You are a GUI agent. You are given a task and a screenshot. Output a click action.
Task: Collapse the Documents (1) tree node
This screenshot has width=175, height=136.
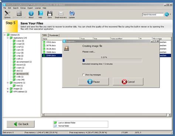tap(8, 83)
